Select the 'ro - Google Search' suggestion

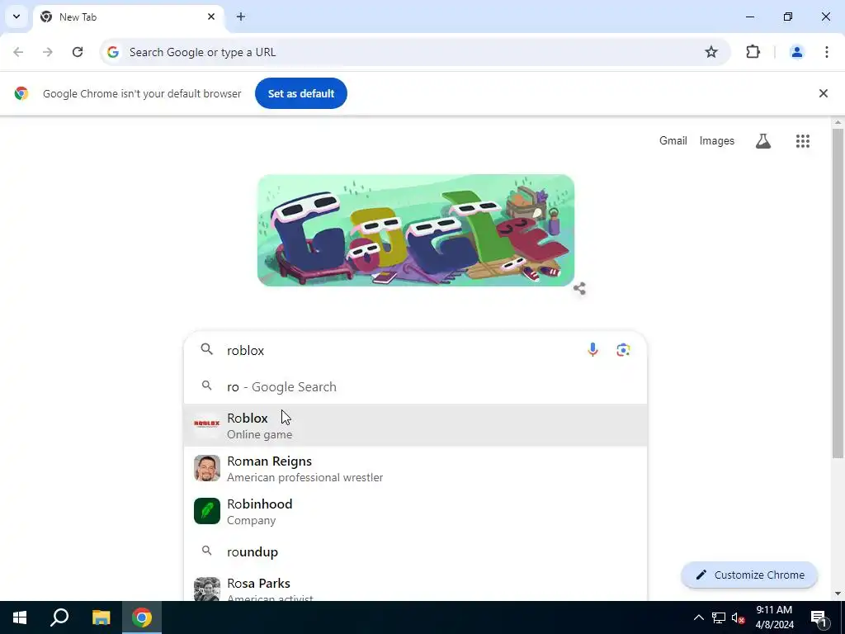click(x=415, y=386)
